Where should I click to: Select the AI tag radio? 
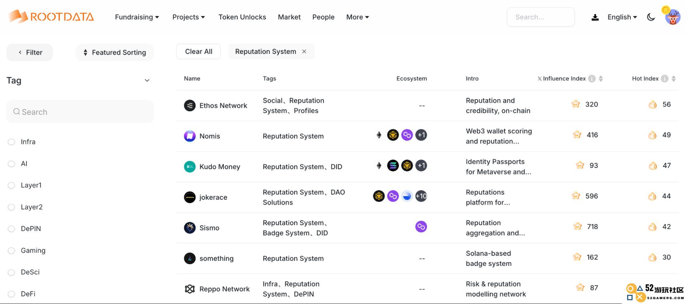point(11,164)
